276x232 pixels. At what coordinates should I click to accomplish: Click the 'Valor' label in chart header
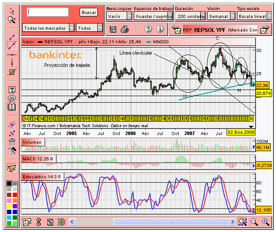tap(28, 42)
